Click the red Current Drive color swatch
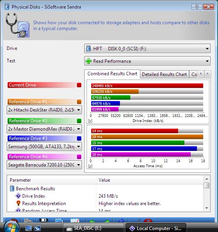 (79, 85)
